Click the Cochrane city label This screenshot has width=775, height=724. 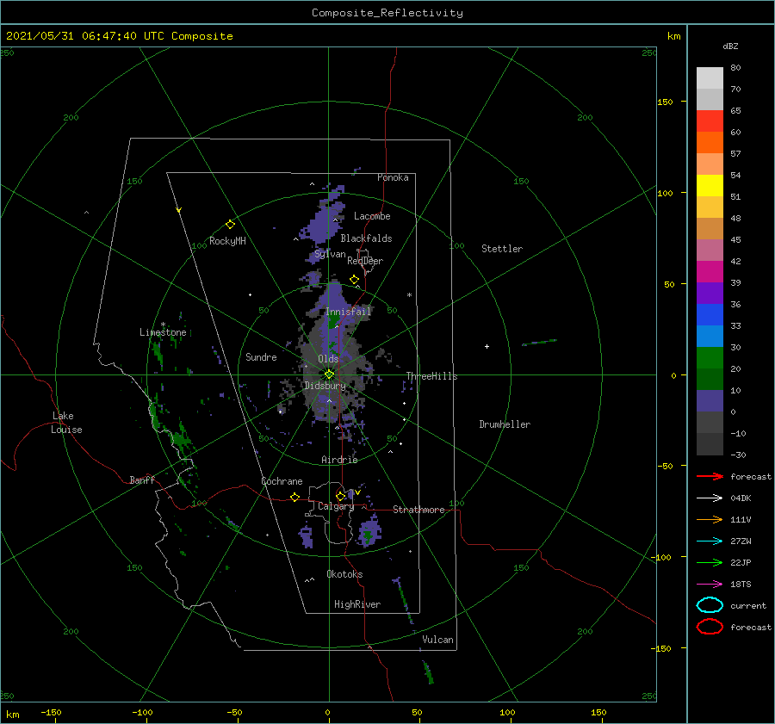(282, 481)
